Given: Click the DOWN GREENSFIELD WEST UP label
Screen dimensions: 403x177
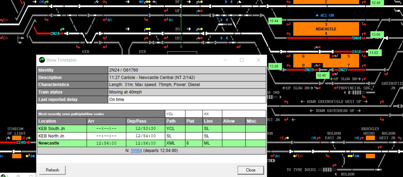Looking at the screenshot, I should click(x=334, y=102).
